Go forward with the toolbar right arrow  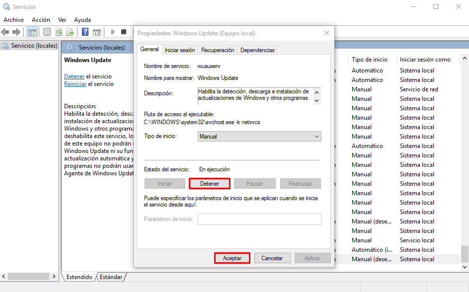coord(16,32)
